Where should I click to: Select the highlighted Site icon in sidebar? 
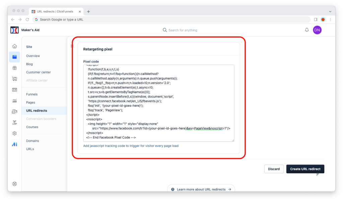14,57
